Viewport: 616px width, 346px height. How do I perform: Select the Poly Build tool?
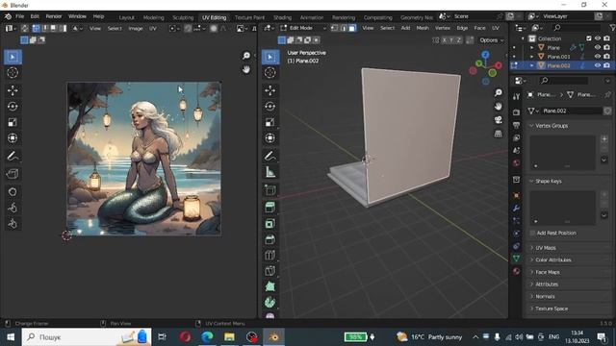click(270, 286)
